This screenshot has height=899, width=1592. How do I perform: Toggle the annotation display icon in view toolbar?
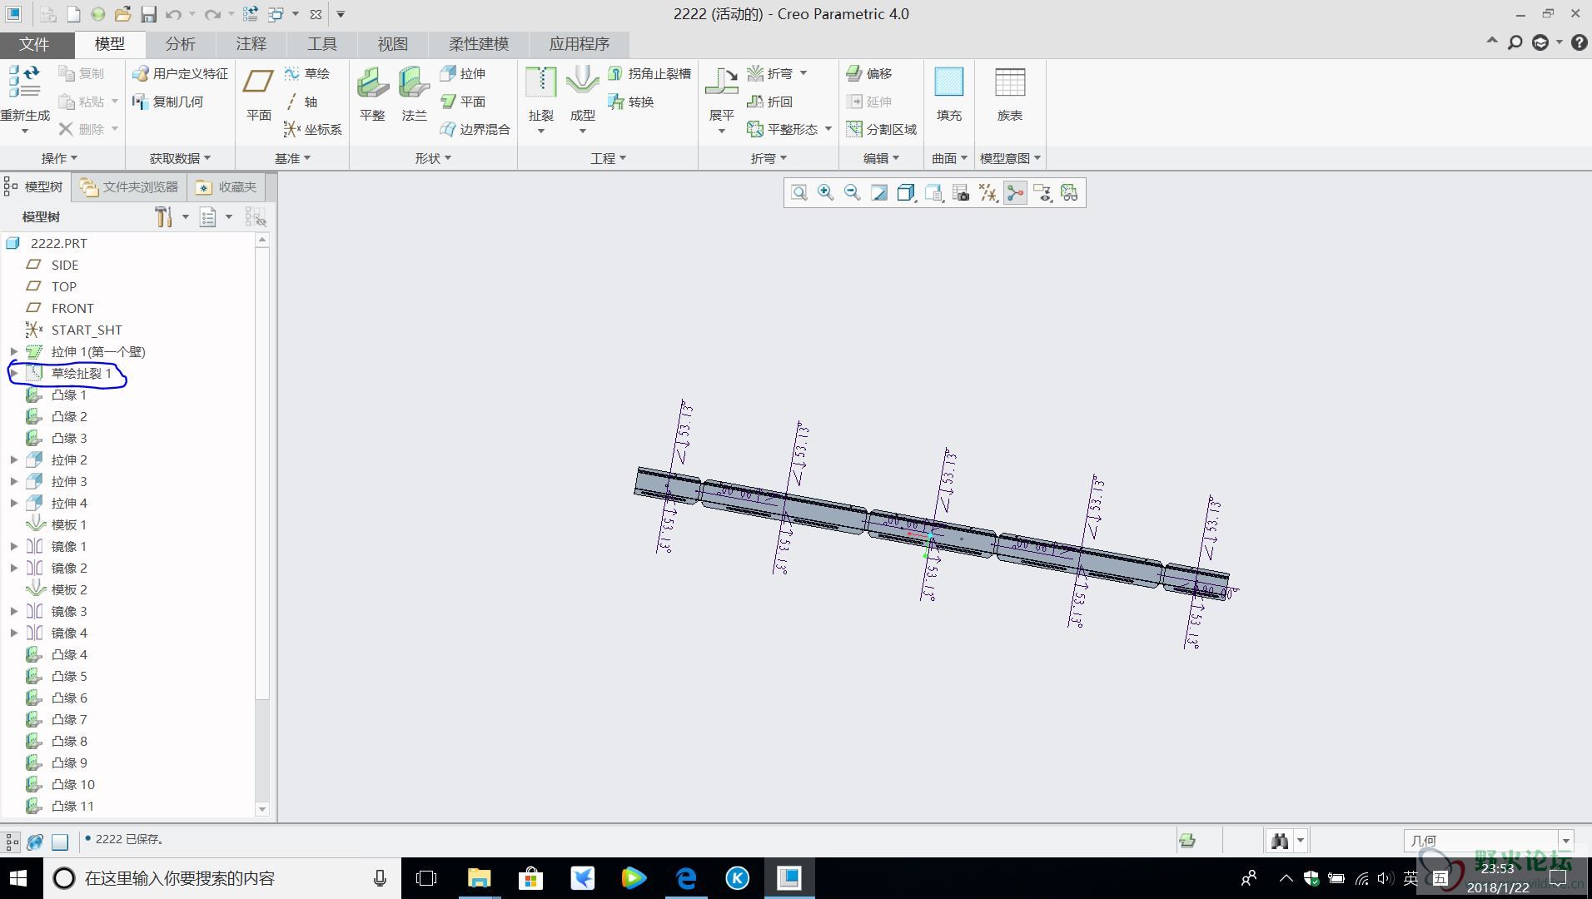coord(1042,193)
